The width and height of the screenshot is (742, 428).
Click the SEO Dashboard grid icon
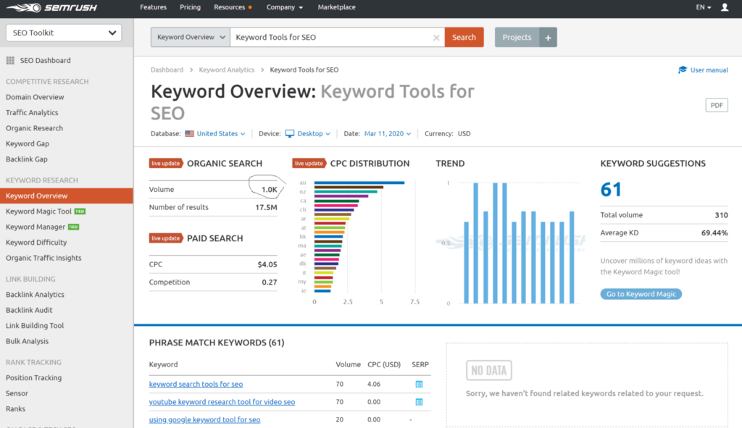(x=10, y=61)
